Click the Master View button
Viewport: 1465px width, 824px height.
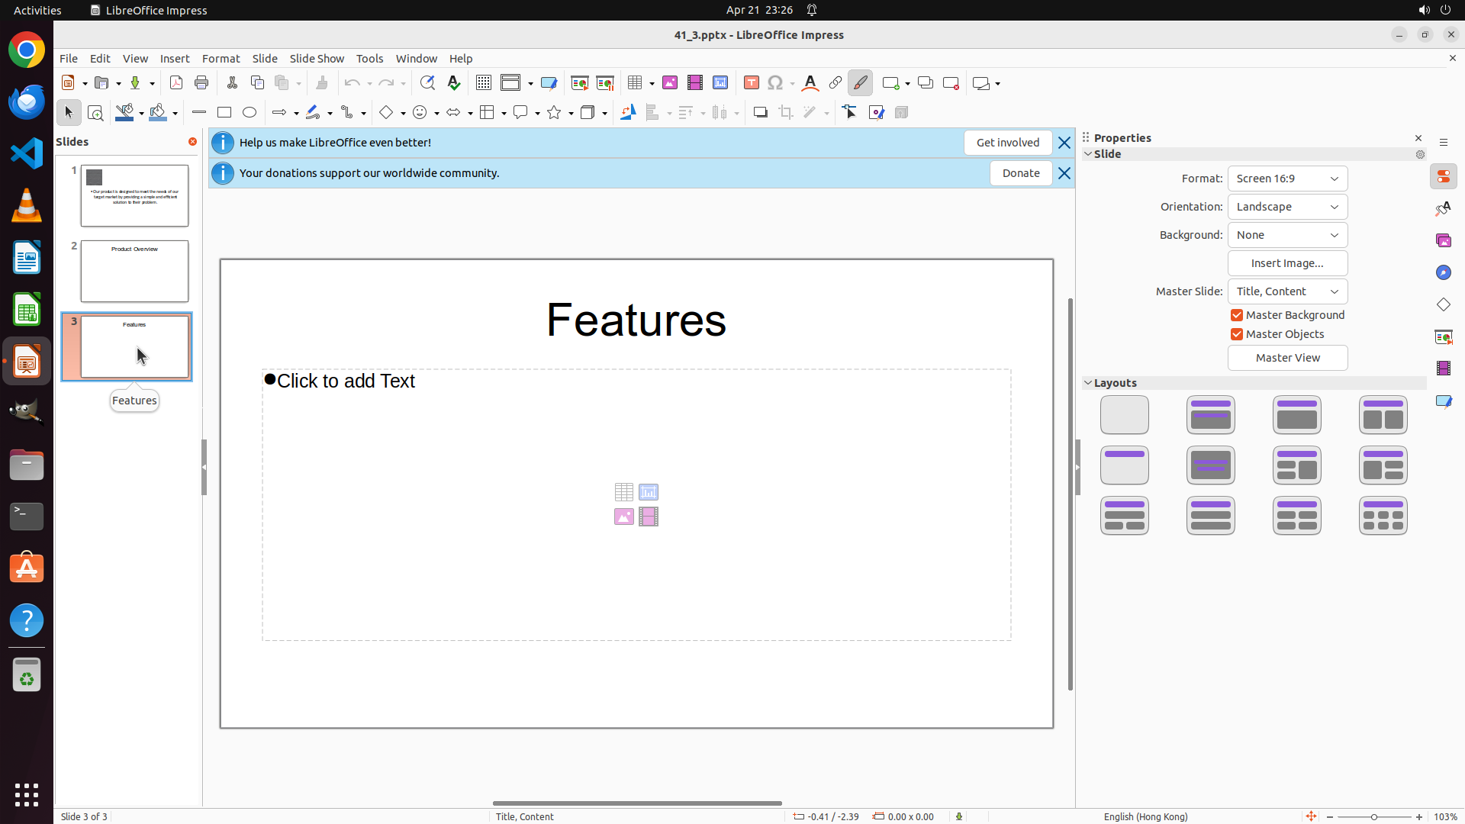pyautogui.click(x=1287, y=358)
